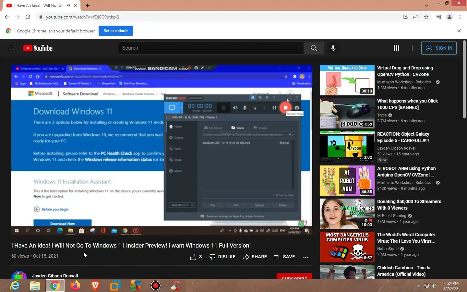Open Murtaza's Workshop channel under Virtual Drag video

405,82
